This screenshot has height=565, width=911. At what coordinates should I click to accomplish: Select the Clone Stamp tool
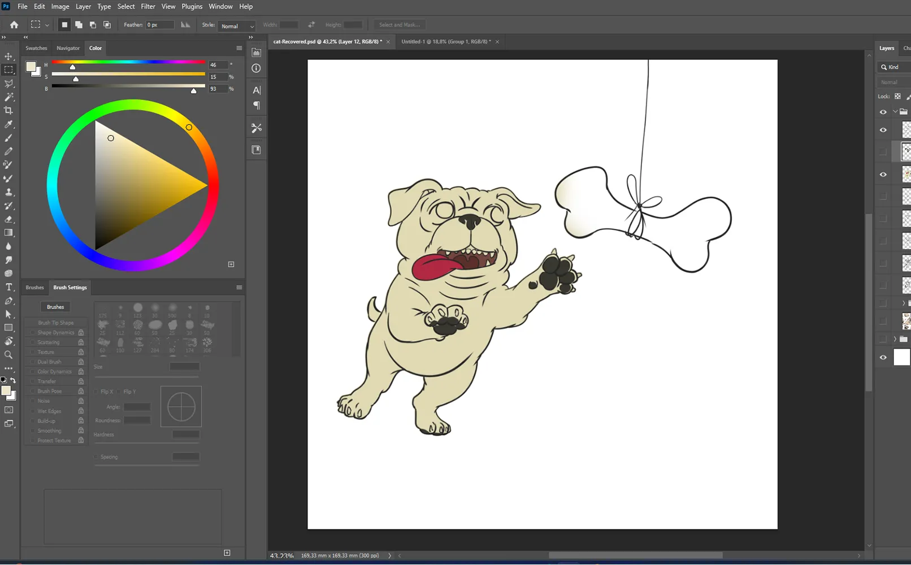pos(8,192)
